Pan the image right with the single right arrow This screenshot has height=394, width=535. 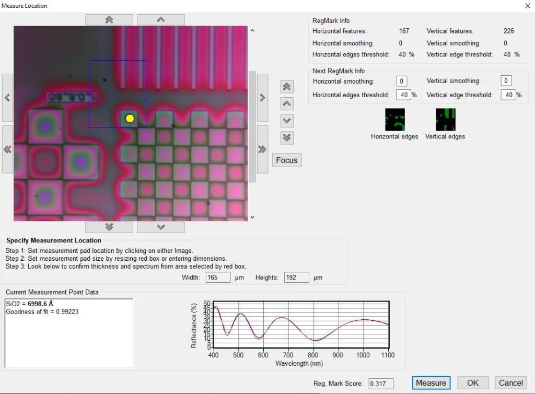click(262, 97)
